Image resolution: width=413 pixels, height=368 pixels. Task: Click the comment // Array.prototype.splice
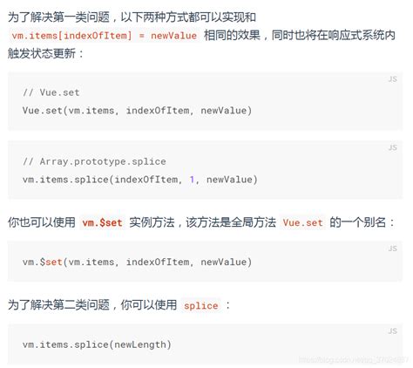tap(94, 161)
